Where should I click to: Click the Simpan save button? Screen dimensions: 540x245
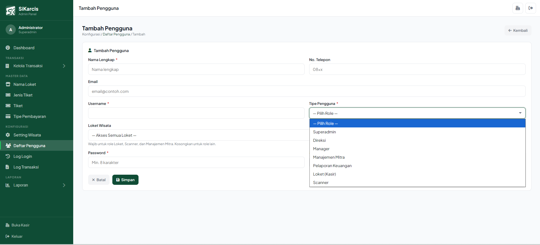coord(125,180)
